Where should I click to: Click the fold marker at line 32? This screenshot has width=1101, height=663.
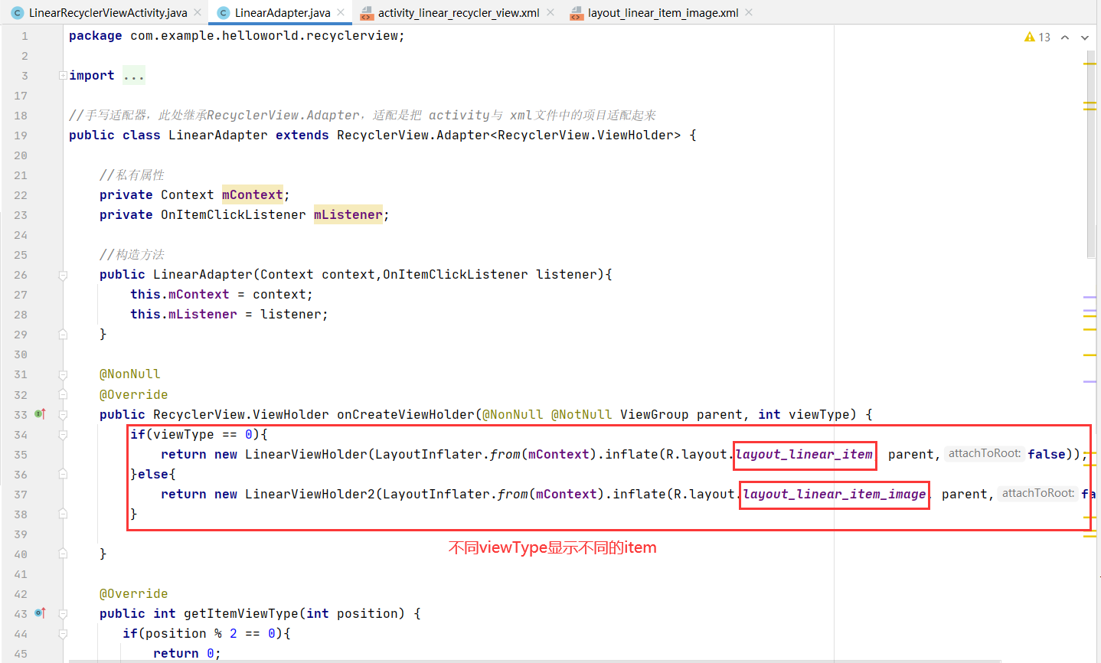pos(63,394)
